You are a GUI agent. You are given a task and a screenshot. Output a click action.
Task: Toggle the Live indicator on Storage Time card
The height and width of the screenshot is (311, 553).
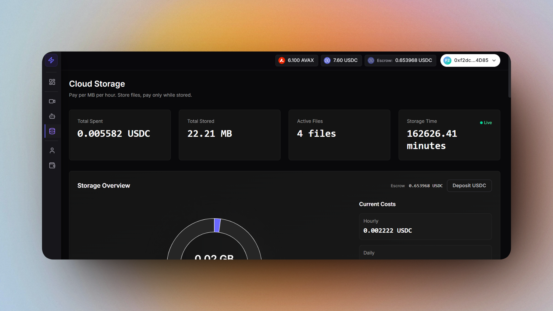[486, 123]
